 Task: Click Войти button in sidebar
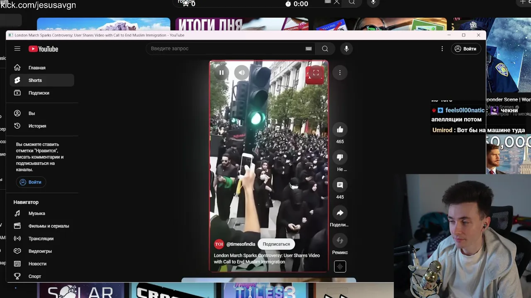click(x=30, y=182)
